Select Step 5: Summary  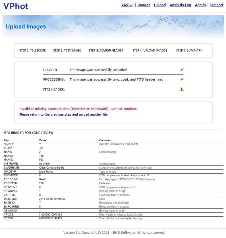point(189,50)
